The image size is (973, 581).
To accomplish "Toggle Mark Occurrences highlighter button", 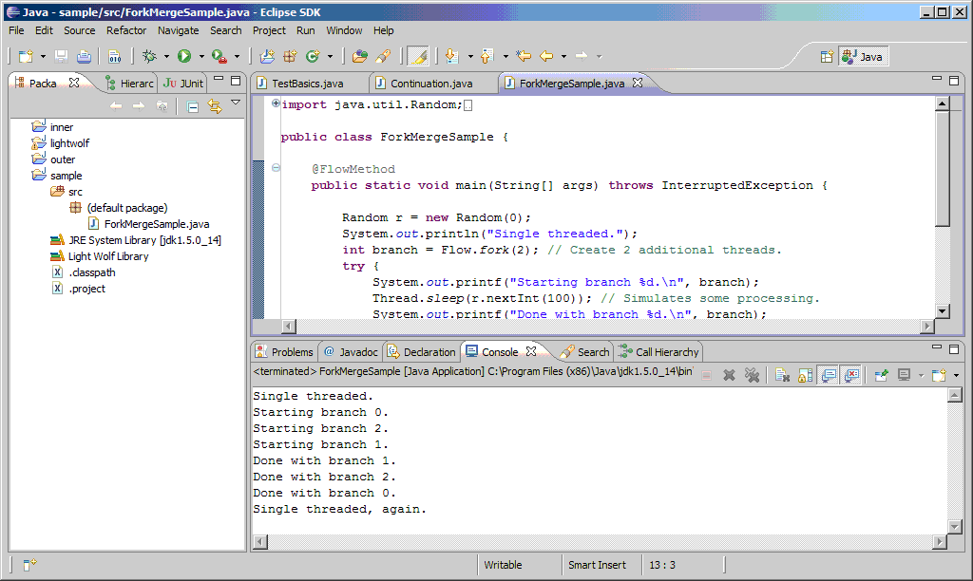I will click(x=418, y=57).
